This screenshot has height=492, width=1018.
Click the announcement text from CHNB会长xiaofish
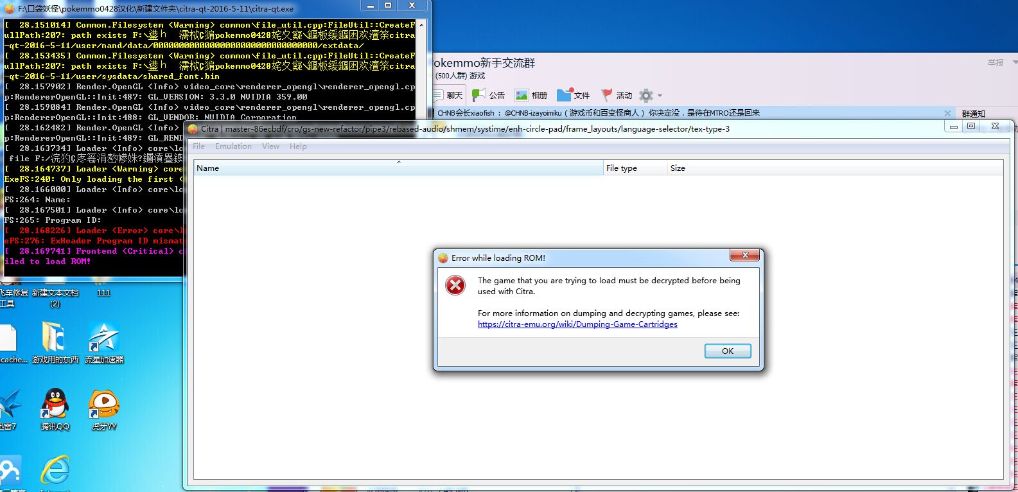pyautogui.click(x=599, y=113)
